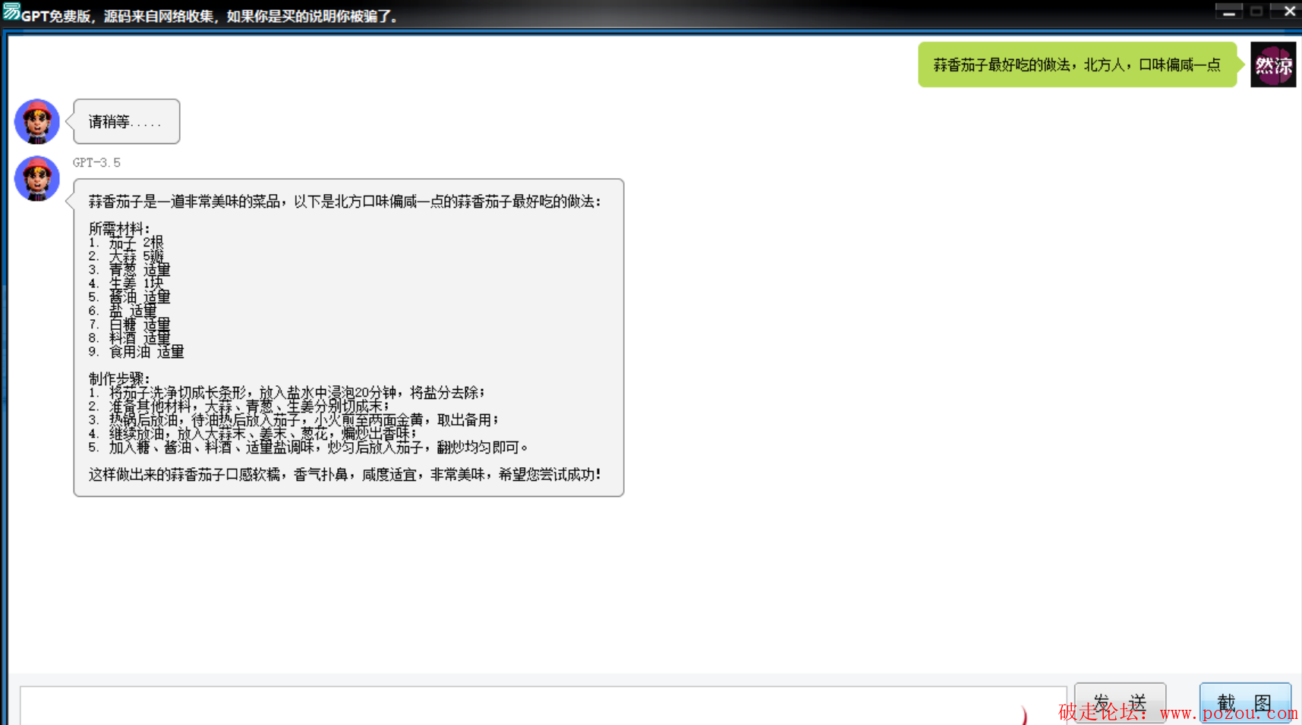Click the app icon in title bar
This screenshot has width=1302, height=725.
tap(11, 12)
